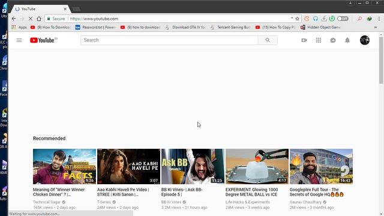The height and width of the screenshot is (216, 384).
Task: Click the red search extension icon
Action: coord(359,19)
